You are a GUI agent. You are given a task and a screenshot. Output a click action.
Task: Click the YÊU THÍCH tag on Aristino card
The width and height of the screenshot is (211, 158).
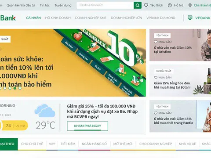point(162,36)
